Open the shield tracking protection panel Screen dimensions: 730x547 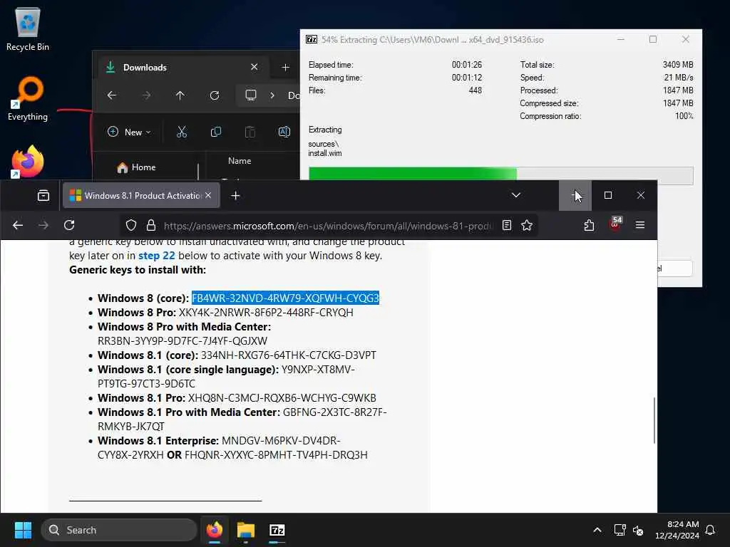131,226
